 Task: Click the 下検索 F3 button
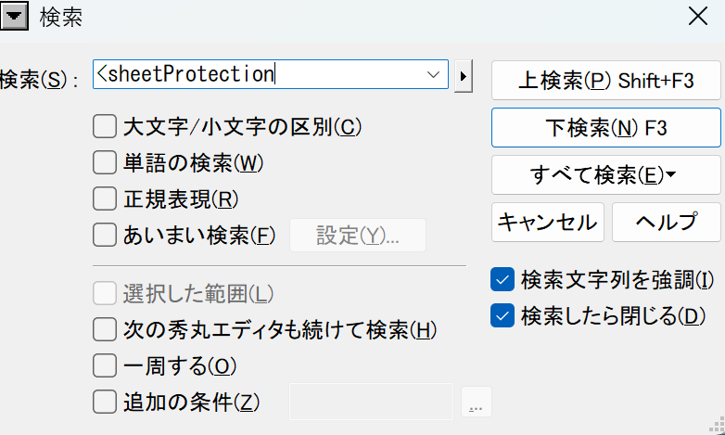[605, 128]
